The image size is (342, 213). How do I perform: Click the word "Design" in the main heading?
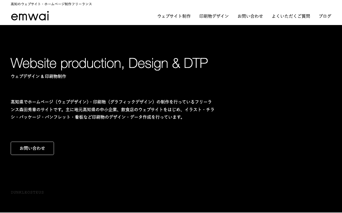click(x=148, y=63)
